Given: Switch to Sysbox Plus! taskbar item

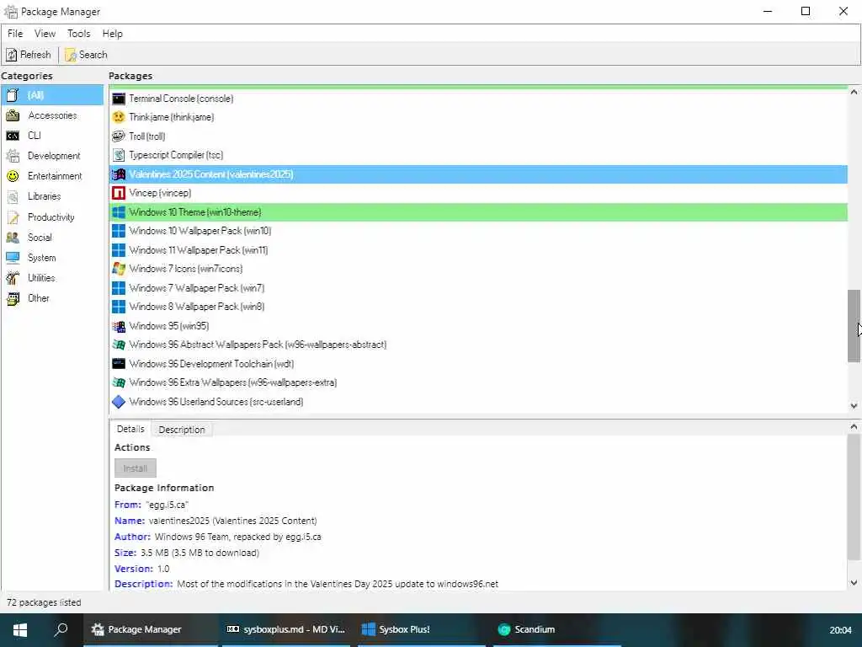Looking at the screenshot, I should [x=422, y=630].
